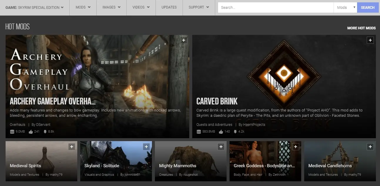Click the plus icon on Carved Brink card
This screenshot has height=186, width=380.
point(370,40)
